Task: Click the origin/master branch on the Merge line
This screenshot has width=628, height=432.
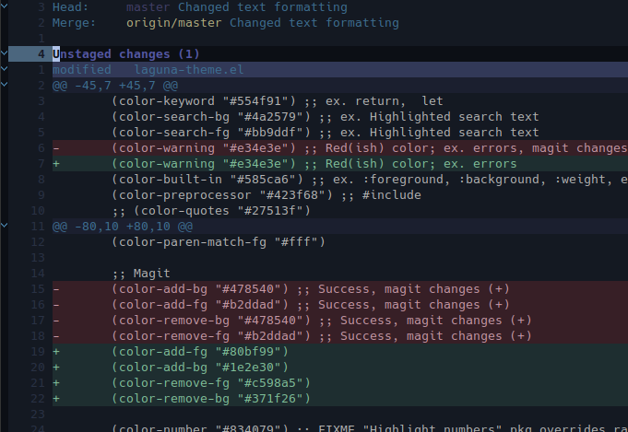Action: (x=173, y=23)
